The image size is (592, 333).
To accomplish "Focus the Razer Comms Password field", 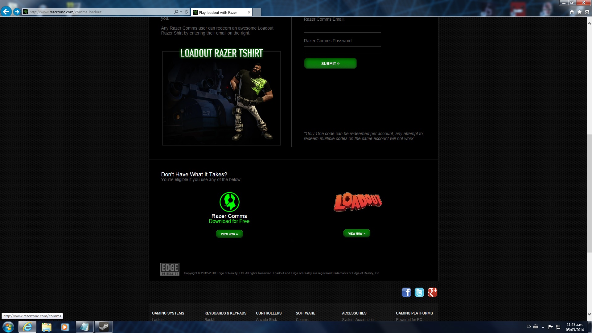I will [342, 50].
